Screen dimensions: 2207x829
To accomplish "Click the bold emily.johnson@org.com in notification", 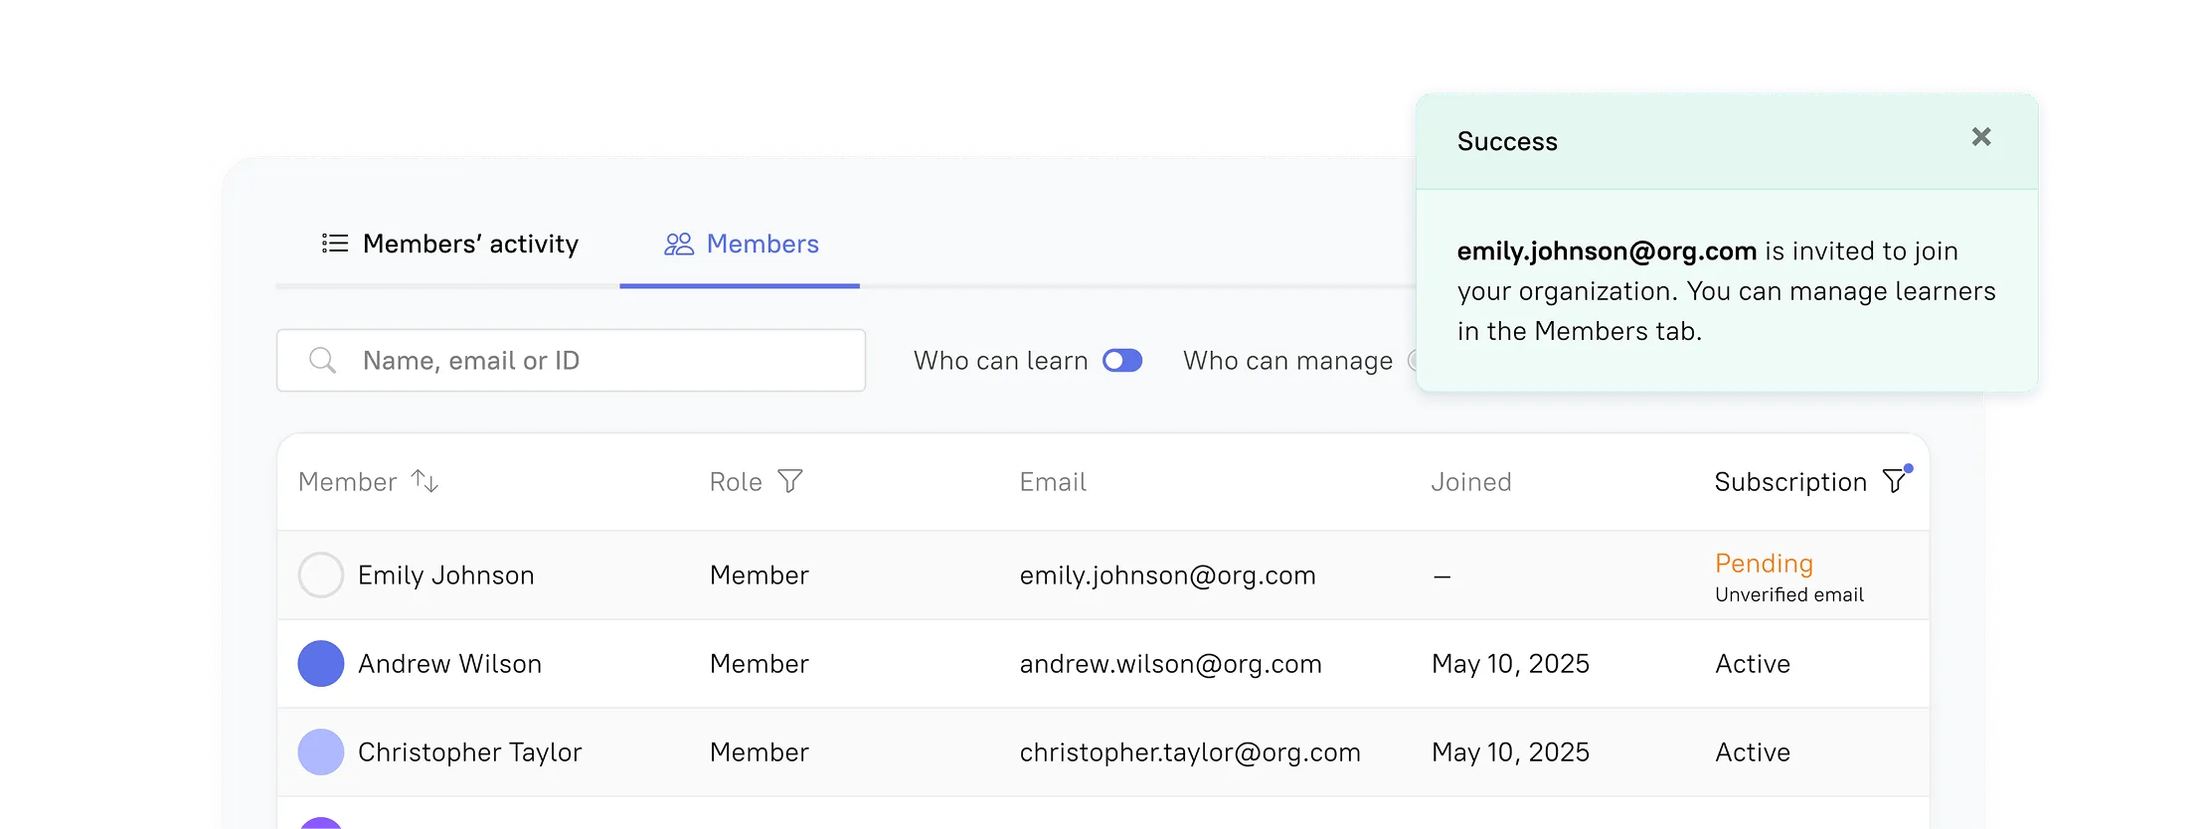I will (x=1608, y=251).
